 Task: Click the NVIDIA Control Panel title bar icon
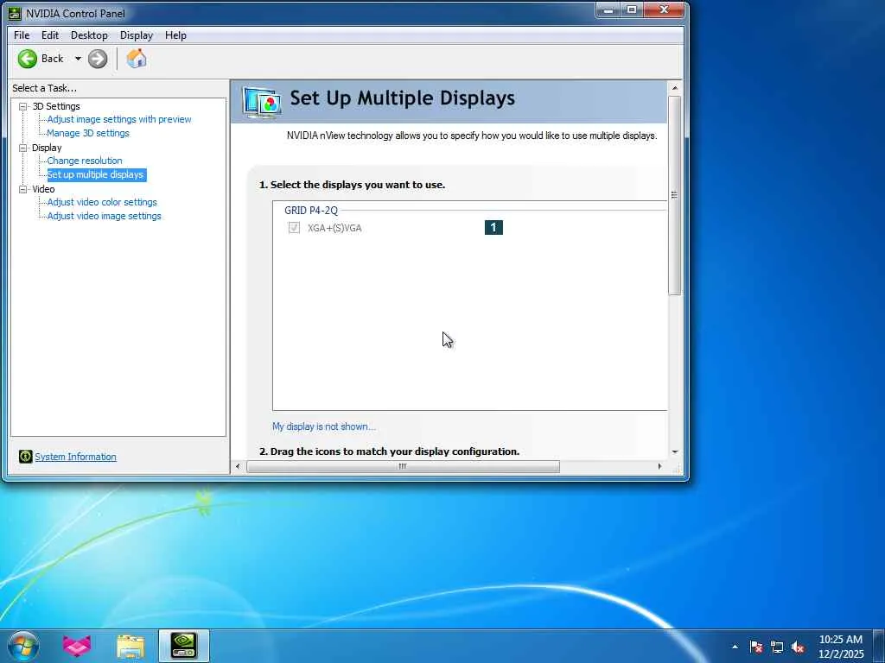click(x=15, y=13)
